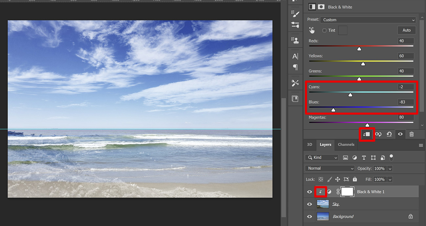Open the Tool Presets panel icon
The height and width of the screenshot is (226, 426).
pos(295,83)
